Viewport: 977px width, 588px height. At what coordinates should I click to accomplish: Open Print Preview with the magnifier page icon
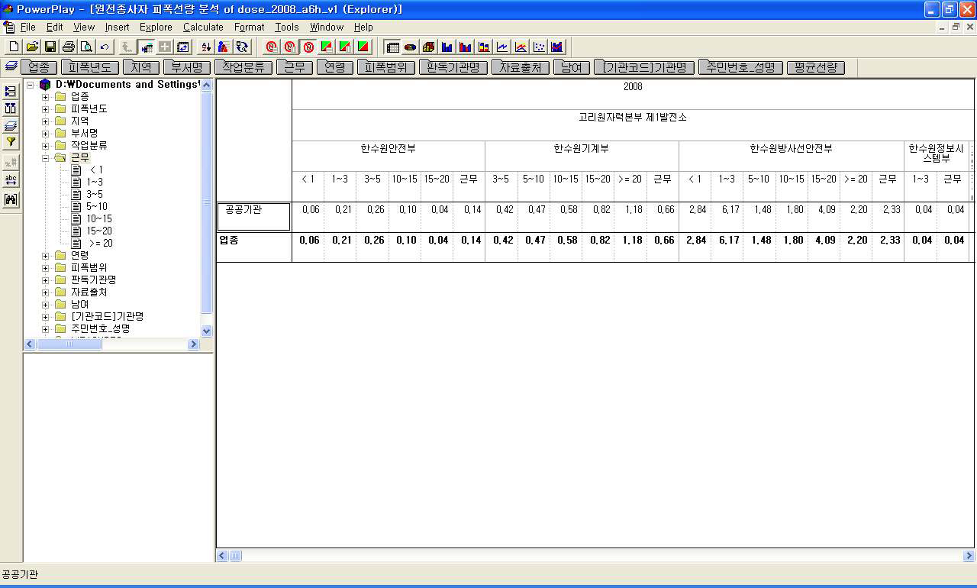point(87,47)
